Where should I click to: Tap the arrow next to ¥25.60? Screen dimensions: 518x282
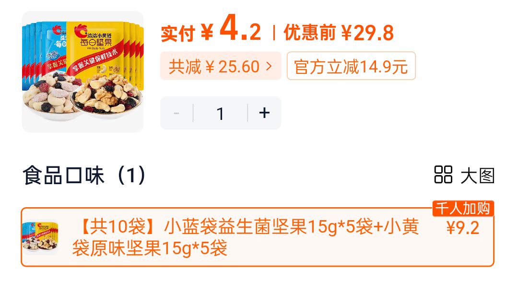point(269,66)
